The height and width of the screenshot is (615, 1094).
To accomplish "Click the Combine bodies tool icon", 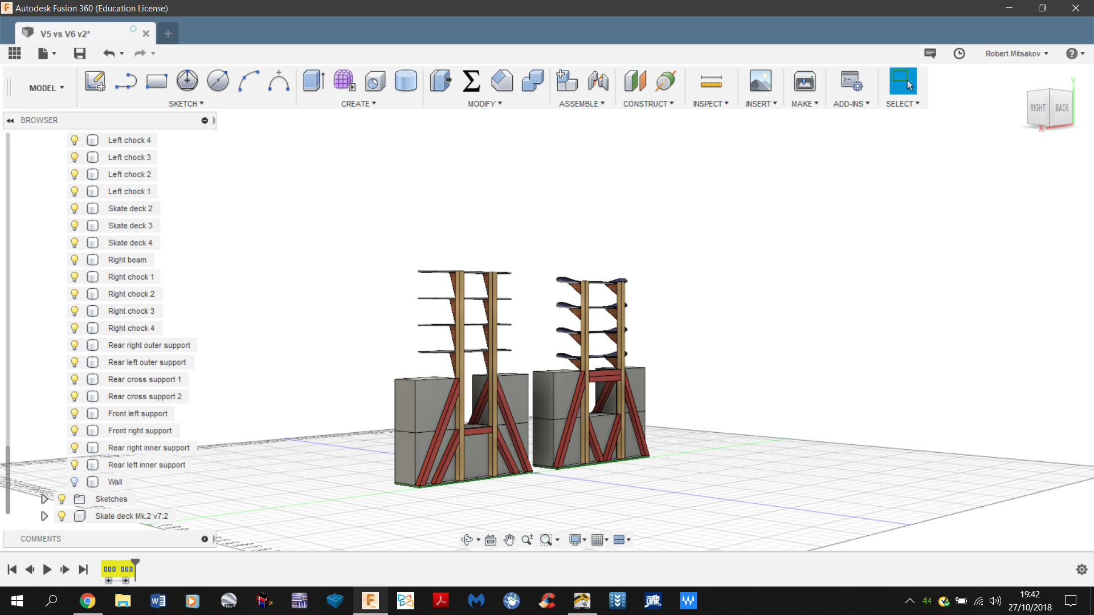I will click(x=533, y=81).
